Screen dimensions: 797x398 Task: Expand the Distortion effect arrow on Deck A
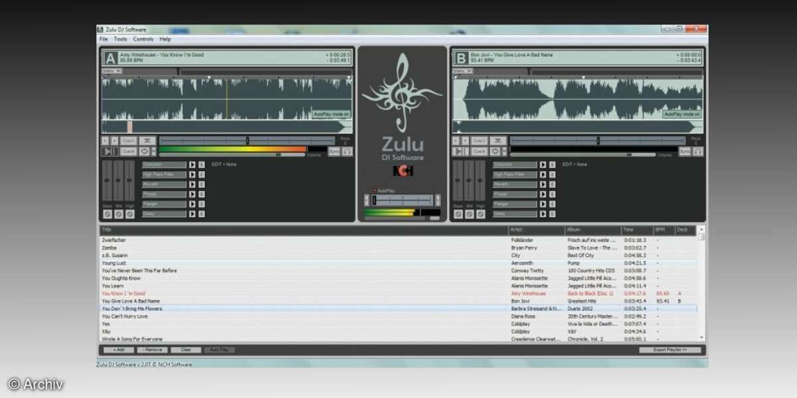pos(193,165)
